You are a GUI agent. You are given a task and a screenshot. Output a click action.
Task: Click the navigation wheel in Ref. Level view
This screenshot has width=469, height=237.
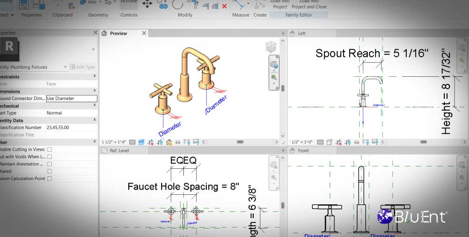pyautogui.click(x=274, y=165)
